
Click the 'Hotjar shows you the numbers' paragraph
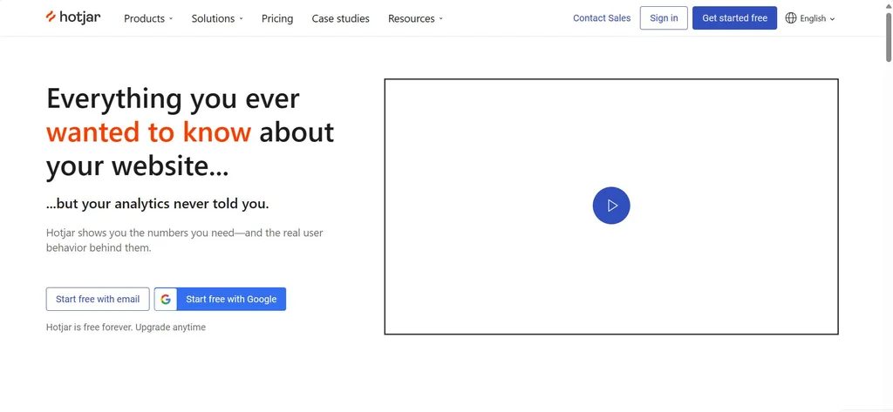(185, 240)
